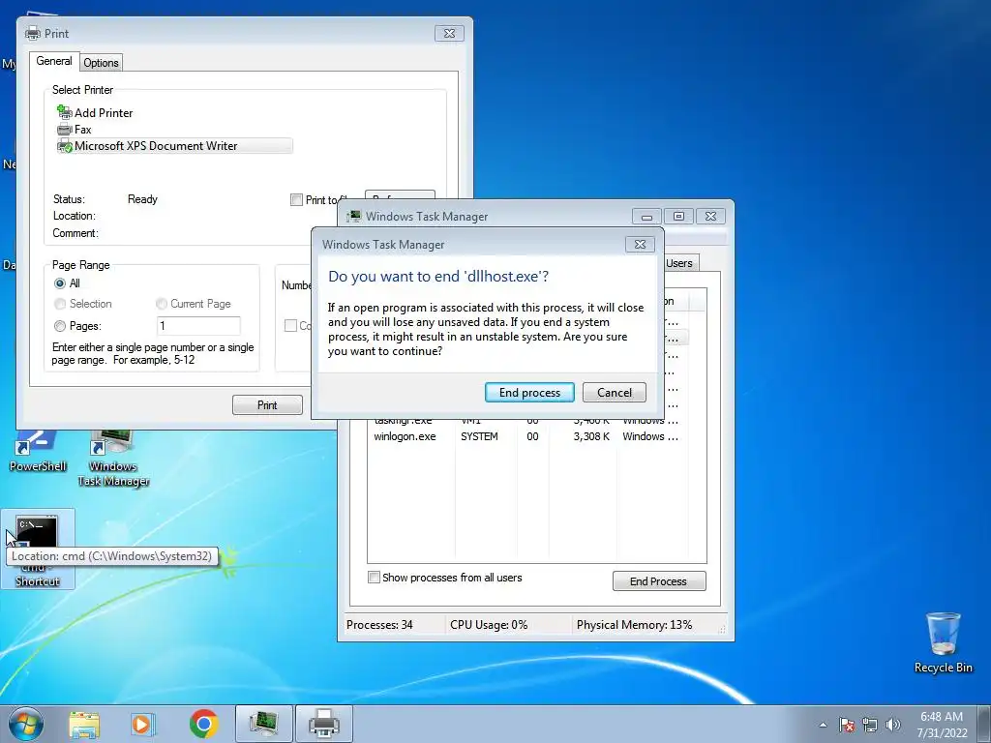Click the Show desktop button
The width and height of the screenshot is (991, 743).
click(x=984, y=724)
